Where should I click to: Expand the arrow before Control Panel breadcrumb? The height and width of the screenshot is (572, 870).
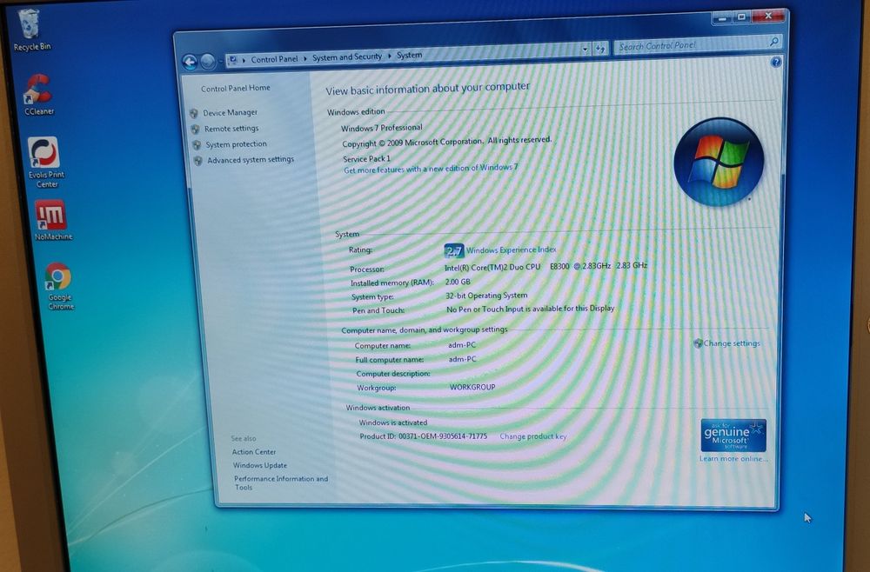(244, 59)
